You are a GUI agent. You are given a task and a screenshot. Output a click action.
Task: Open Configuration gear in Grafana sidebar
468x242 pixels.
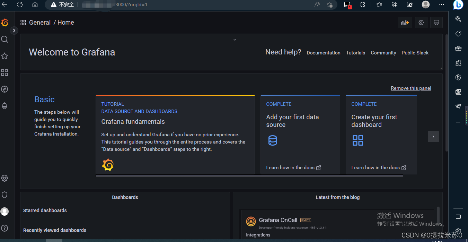point(5,178)
